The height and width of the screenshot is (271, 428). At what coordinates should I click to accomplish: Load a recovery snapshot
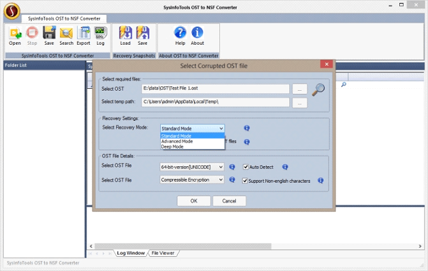[125, 36]
